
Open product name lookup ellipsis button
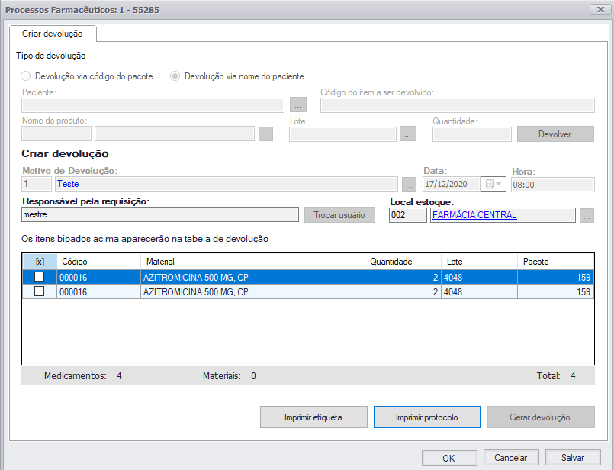click(x=266, y=134)
